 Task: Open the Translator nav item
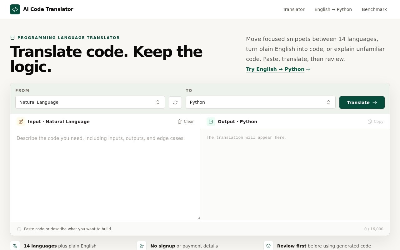tap(294, 9)
